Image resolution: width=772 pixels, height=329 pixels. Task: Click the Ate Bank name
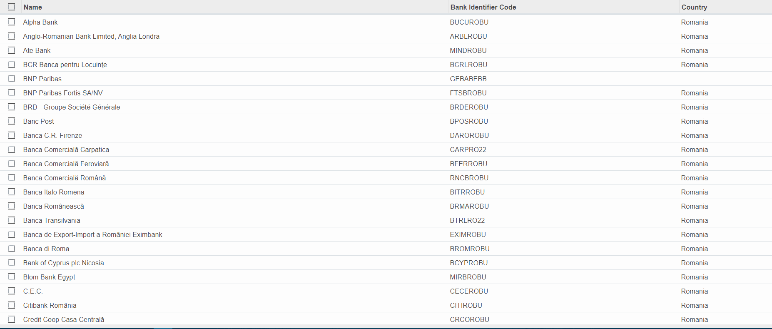point(37,50)
